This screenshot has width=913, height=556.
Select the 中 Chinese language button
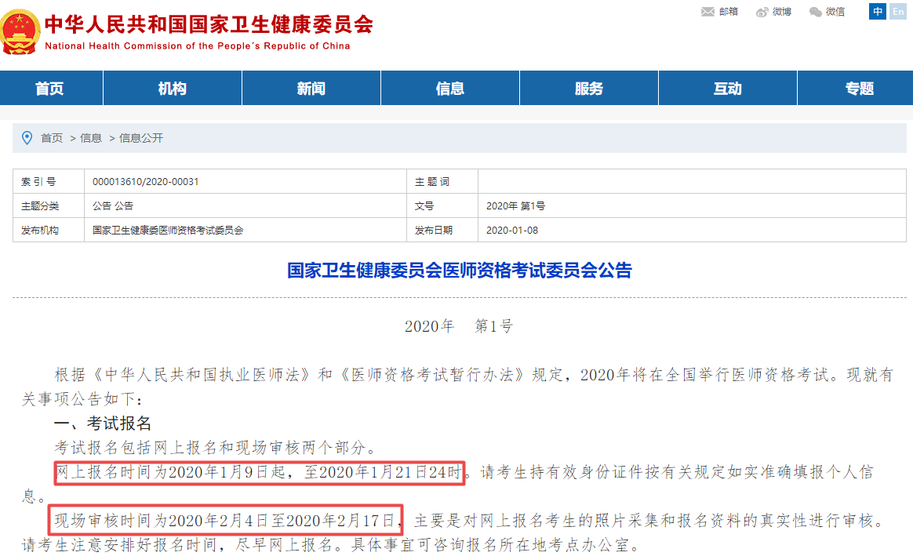[x=876, y=11]
